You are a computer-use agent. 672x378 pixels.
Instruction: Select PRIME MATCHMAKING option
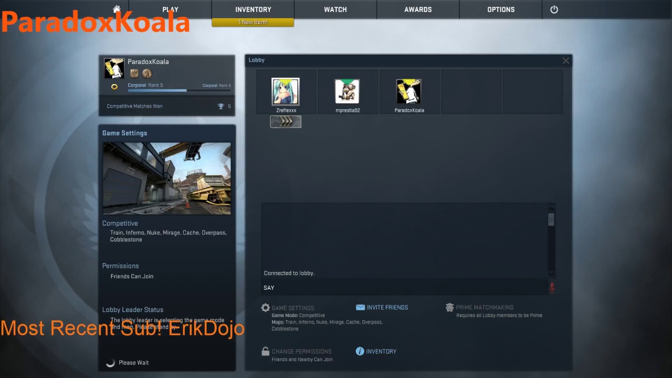(x=485, y=308)
